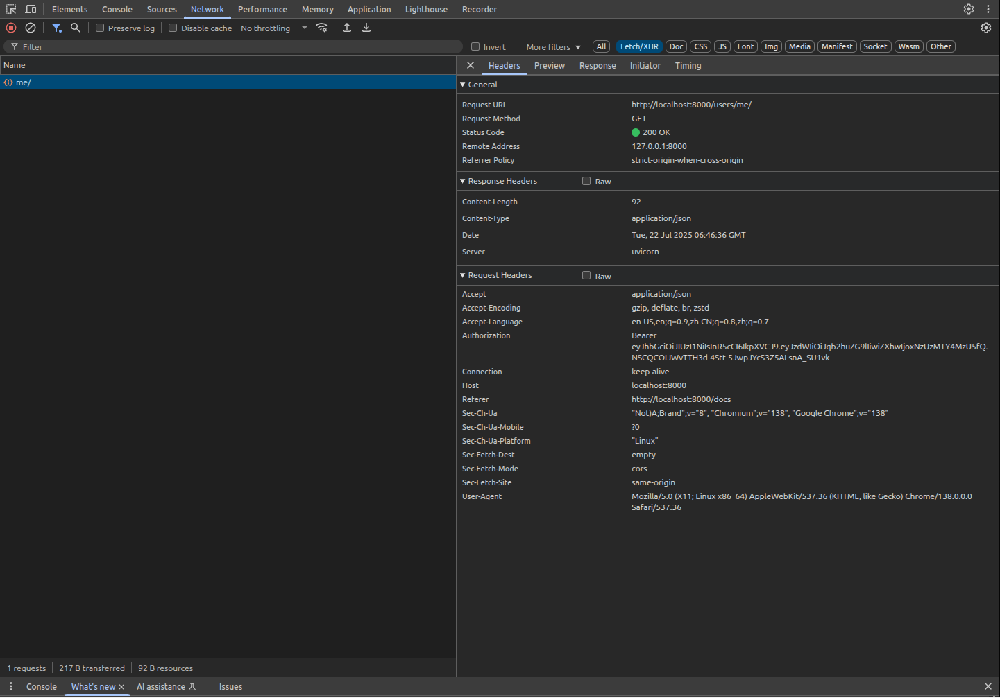Open the No throttling dropdown
Viewport: 1000px width, 698px height.
click(273, 28)
